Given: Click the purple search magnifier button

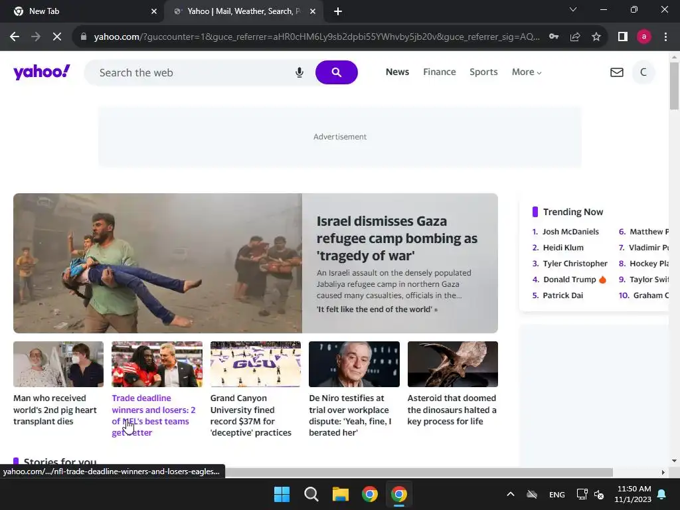Looking at the screenshot, I should (337, 72).
